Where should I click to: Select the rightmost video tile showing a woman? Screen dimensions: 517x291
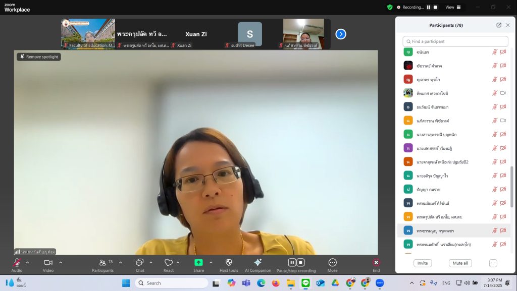[x=303, y=34]
